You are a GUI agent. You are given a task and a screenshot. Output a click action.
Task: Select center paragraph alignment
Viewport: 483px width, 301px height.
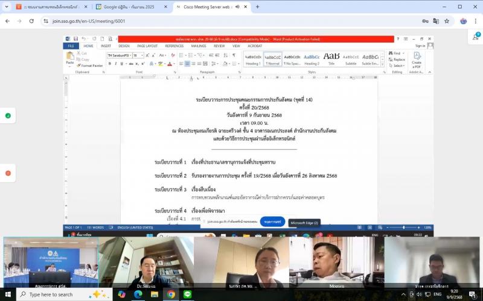click(x=187, y=64)
